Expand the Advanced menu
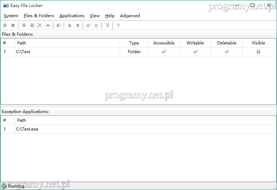277x190 pixels. click(130, 16)
